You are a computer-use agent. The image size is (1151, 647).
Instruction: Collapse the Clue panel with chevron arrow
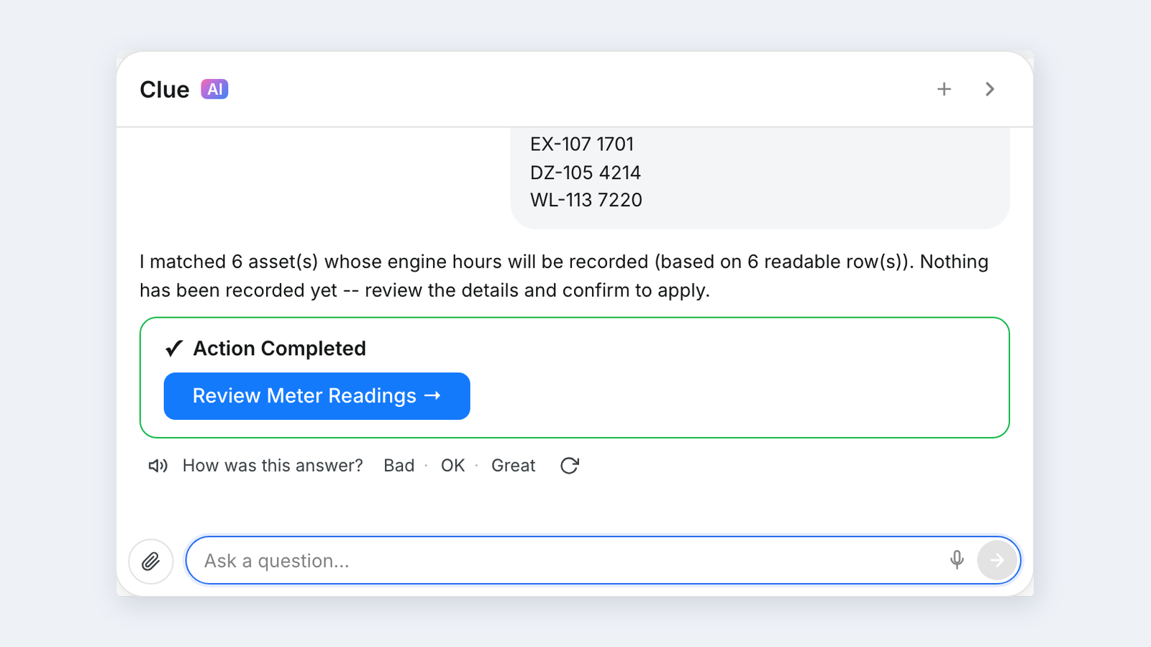point(990,89)
